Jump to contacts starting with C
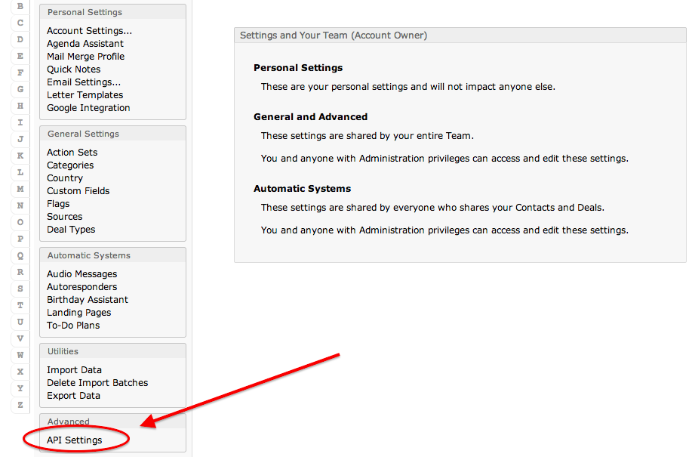Screen dimensions: 692x457 point(20,23)
